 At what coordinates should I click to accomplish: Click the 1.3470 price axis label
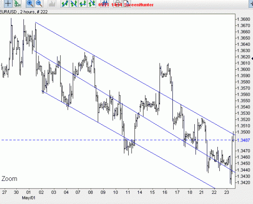pyautogui.click(x=244, y=151)
